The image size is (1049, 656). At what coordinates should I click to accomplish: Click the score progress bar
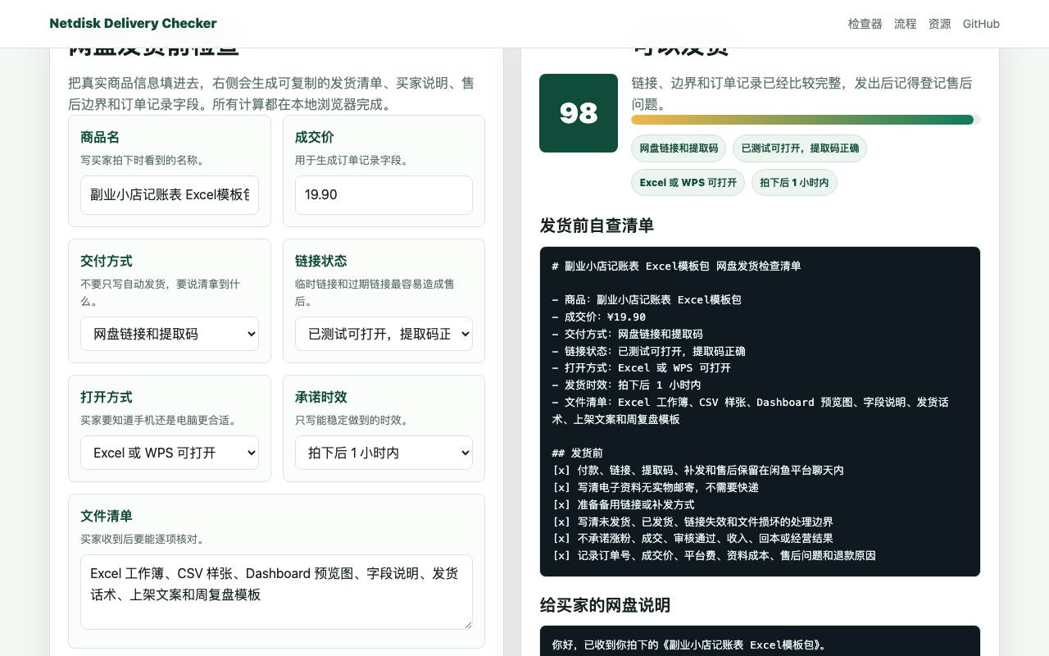coord(806,120)
